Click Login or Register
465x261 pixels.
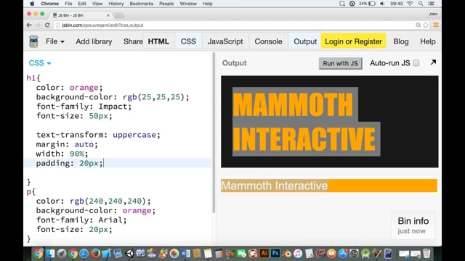(354, 41)
